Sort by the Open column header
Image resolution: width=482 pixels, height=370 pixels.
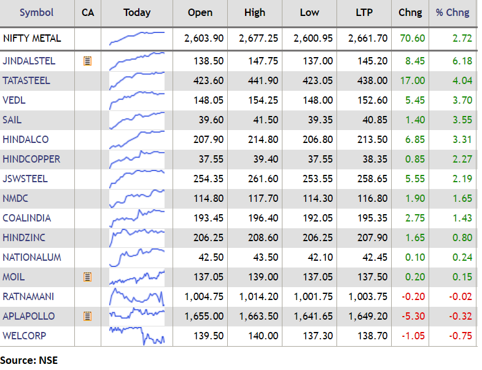pyautogui.click(x=200, y=12)
